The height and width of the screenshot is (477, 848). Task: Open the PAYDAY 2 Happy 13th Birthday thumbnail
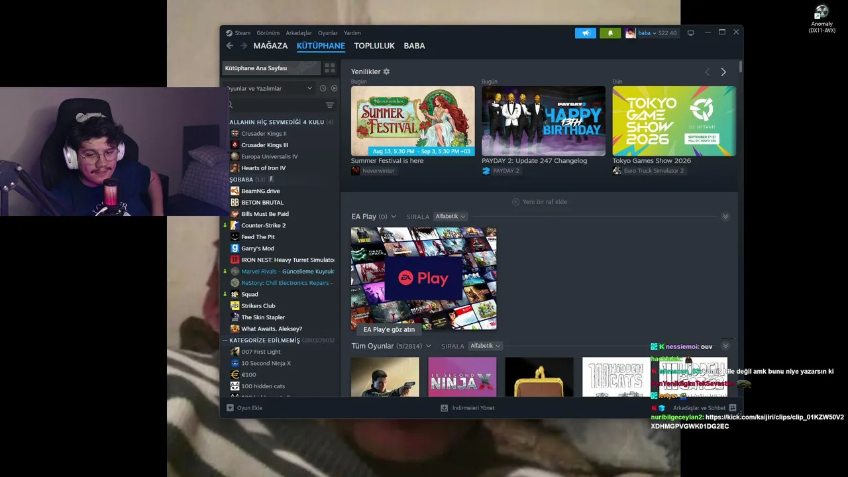coord(543,121)
